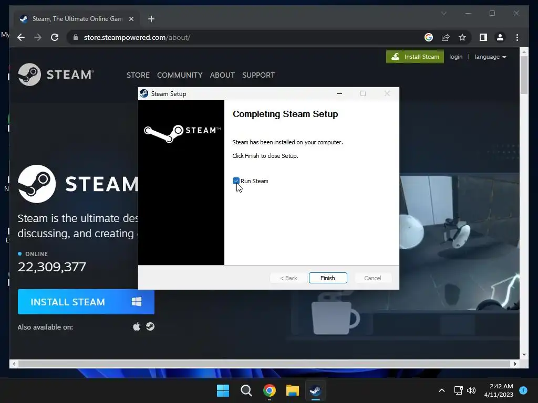Image resolution: width=538 pixels, height=403 pixels.
Task: Open the notification badge in taskbar
Action: tap(523, 390)
